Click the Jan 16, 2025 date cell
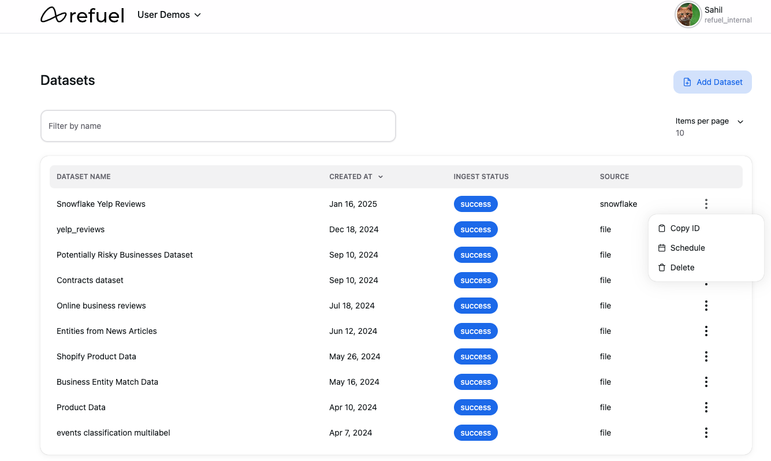 [x=353, y=204]
